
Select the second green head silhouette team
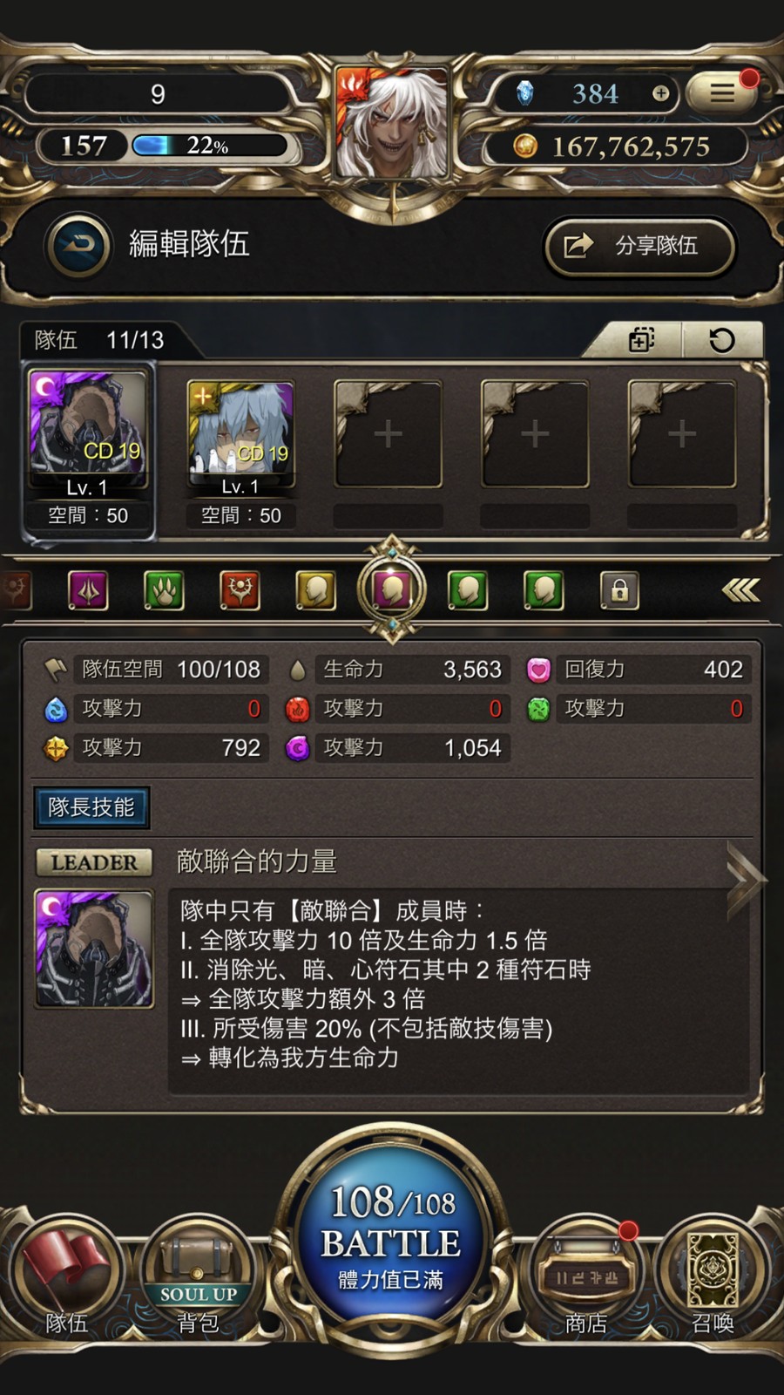[x=544, y=591]
